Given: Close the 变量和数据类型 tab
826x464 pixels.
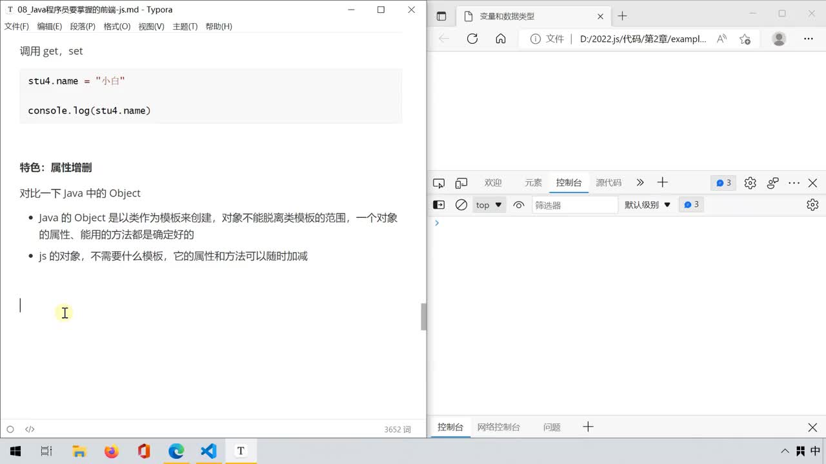Looking at the screenshot, I should [601, 16].
